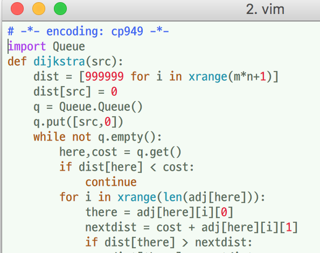The image size is (320, 253).
Task: Click the 'if dist[here] < cost:' line
Action: (127, 167)
